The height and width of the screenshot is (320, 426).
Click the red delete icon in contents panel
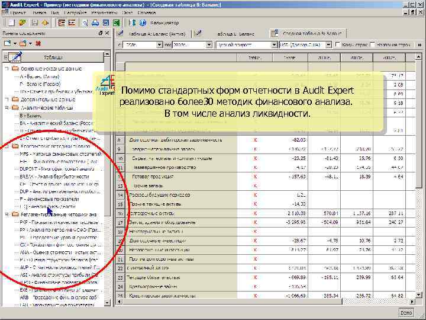pyautogui.click(x=38, y=43)
